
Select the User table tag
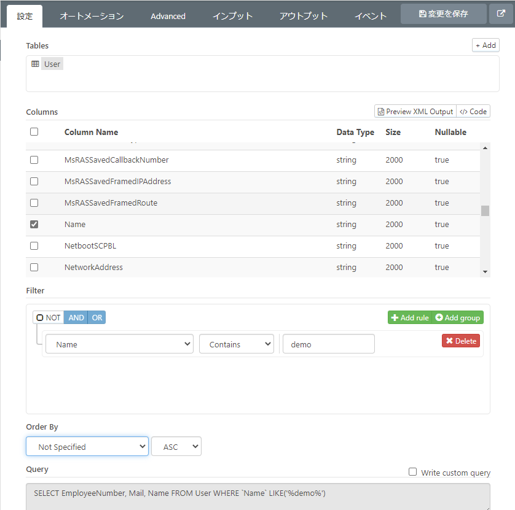point(52,64)
